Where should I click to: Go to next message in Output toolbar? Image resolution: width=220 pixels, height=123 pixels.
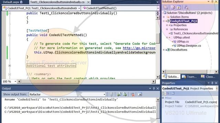pyautogui.click(x=125, y=94)
